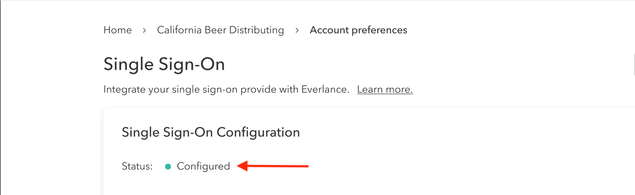Click the dark sidebar strip at left edge
Screen dimensions: 635x195
1,97
